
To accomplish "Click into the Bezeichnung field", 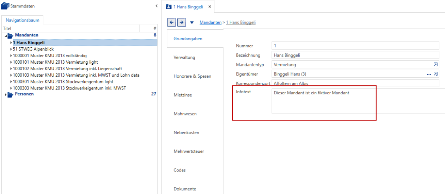I will [x=355, y=55].
